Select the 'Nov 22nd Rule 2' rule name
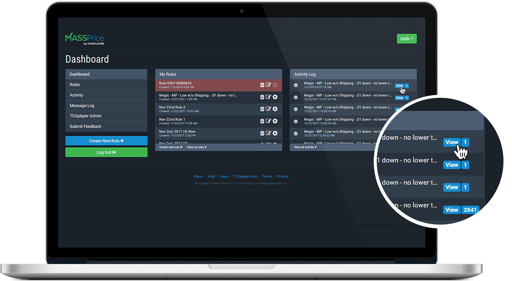The image size is (512, 281). [172, 107]
